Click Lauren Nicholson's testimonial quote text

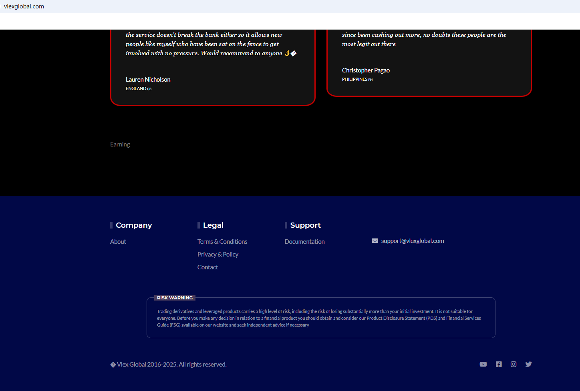click(x=211, y=44)
